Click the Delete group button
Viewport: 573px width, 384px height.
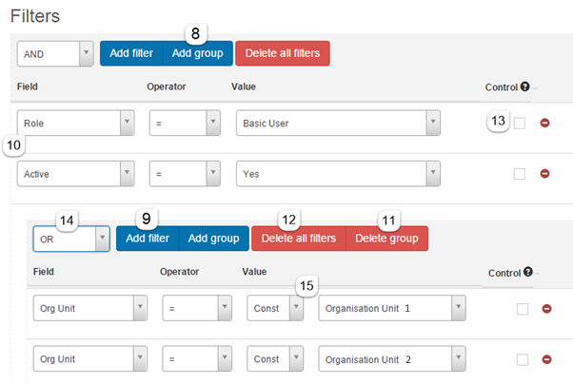(x=386, y=239)
